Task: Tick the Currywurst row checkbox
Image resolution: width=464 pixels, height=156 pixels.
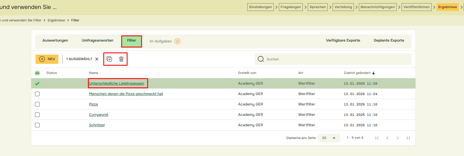Action: (37, 115)
